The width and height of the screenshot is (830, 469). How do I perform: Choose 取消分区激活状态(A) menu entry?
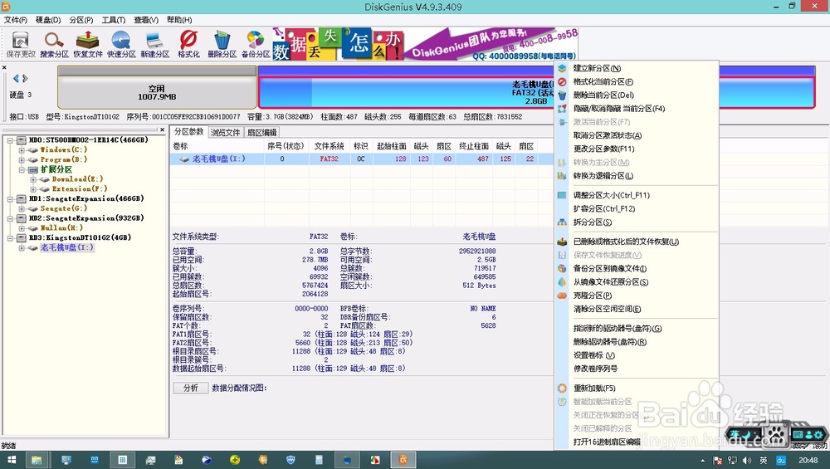tap(608, 135)
